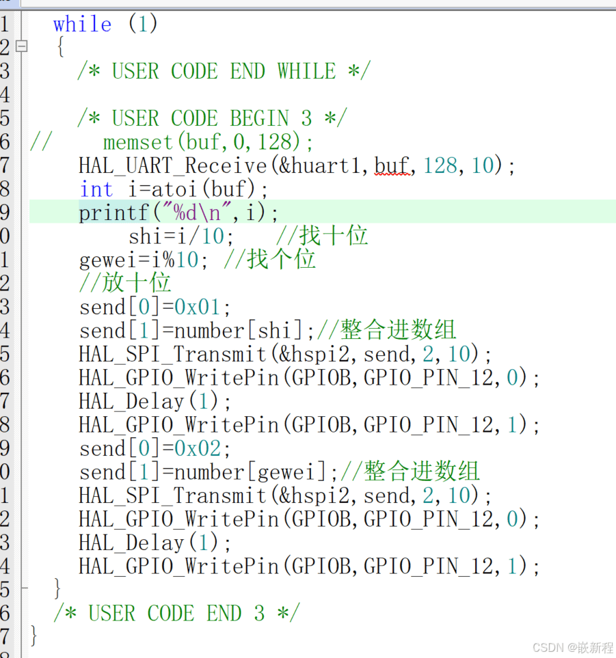This screenshot has width=616, height=658.
Task: Click the "//找个位" comment
Action: (x=269, y=260)
